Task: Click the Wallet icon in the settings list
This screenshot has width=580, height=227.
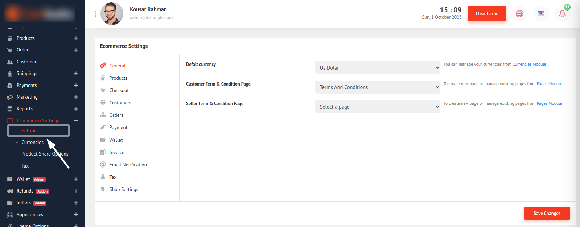Action: click(x=103, y=140)
